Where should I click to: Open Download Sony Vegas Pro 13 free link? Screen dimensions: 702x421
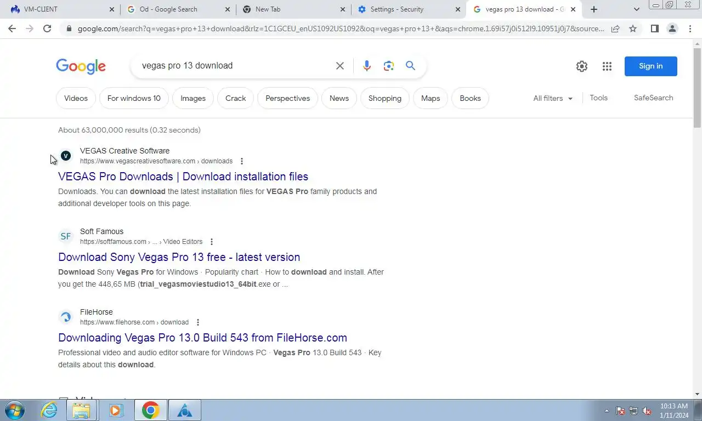pos(179,257)
